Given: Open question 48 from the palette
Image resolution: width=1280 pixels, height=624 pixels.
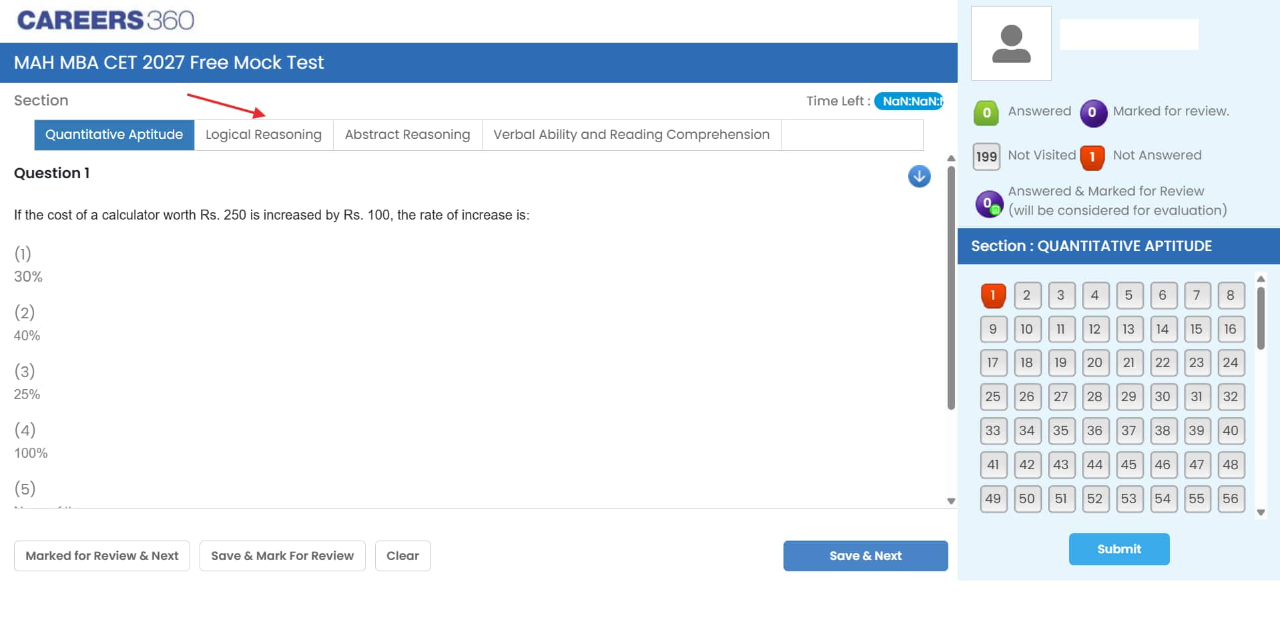Looking at the screenshot, I should (1231, 464).
